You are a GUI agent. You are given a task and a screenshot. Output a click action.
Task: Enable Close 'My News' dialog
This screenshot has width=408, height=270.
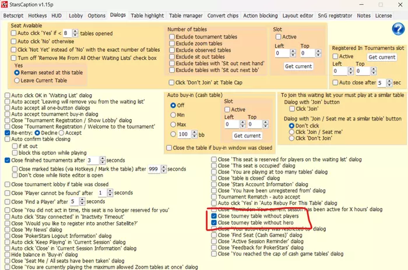pyautogui.click(x=7, y=230)
